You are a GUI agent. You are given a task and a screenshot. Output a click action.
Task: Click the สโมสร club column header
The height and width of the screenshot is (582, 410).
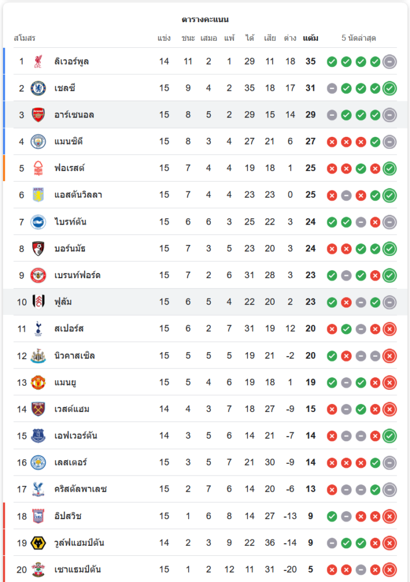[24, 38]
